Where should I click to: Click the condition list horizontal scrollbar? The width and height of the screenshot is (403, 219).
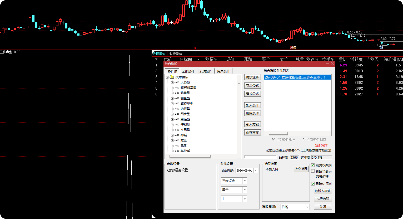click(x=278, y=133)
